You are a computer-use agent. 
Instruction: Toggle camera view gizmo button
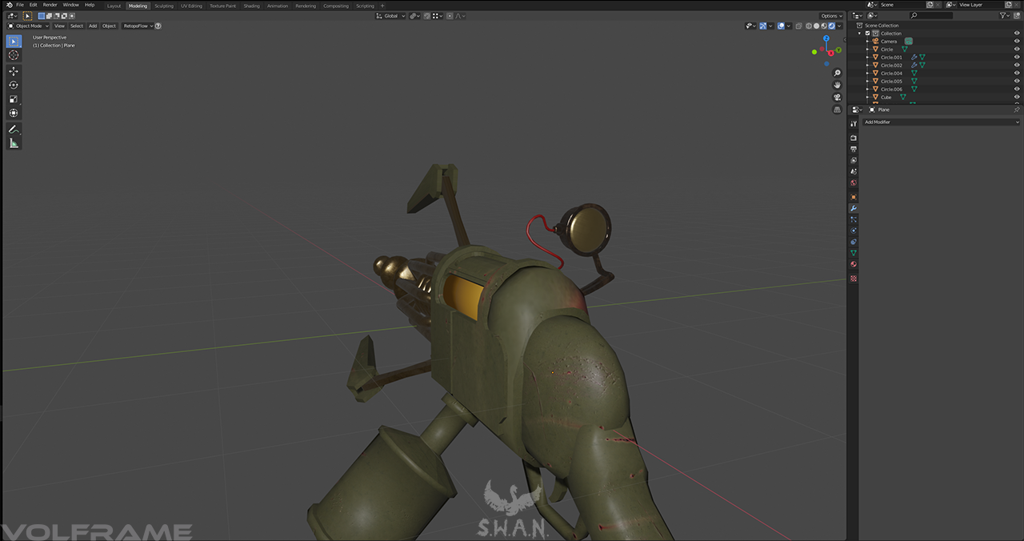pyautogui.click(x=837, y=98)
